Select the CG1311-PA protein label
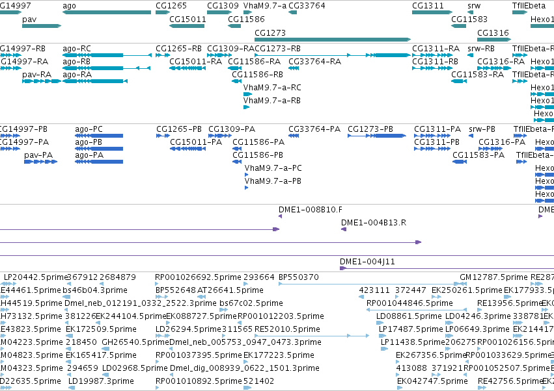 point(437,129)
